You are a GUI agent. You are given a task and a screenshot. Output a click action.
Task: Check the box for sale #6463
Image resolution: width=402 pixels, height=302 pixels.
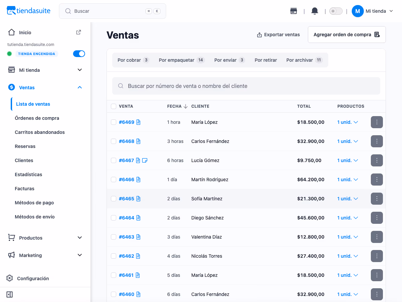pyautogui.click(x=114, y=237)
